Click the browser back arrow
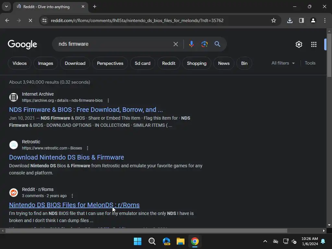This screenshot has height=249, width=332. [x=7, y=20]
